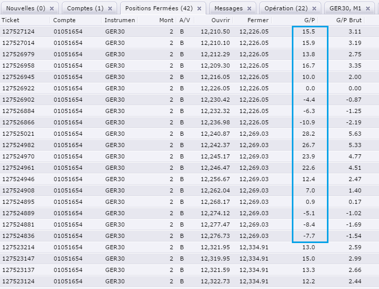The image size is (379, 289).
Task: Sort by the Compte column header
Action: coord(64,20)
